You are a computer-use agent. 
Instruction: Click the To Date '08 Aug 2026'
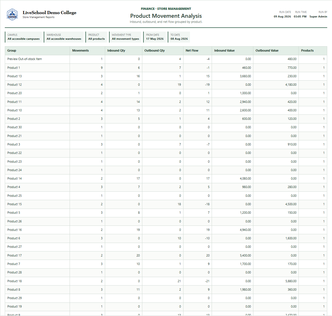point(179,39)
